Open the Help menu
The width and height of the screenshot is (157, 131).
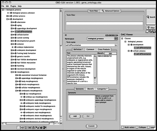(x=20, y=6)
